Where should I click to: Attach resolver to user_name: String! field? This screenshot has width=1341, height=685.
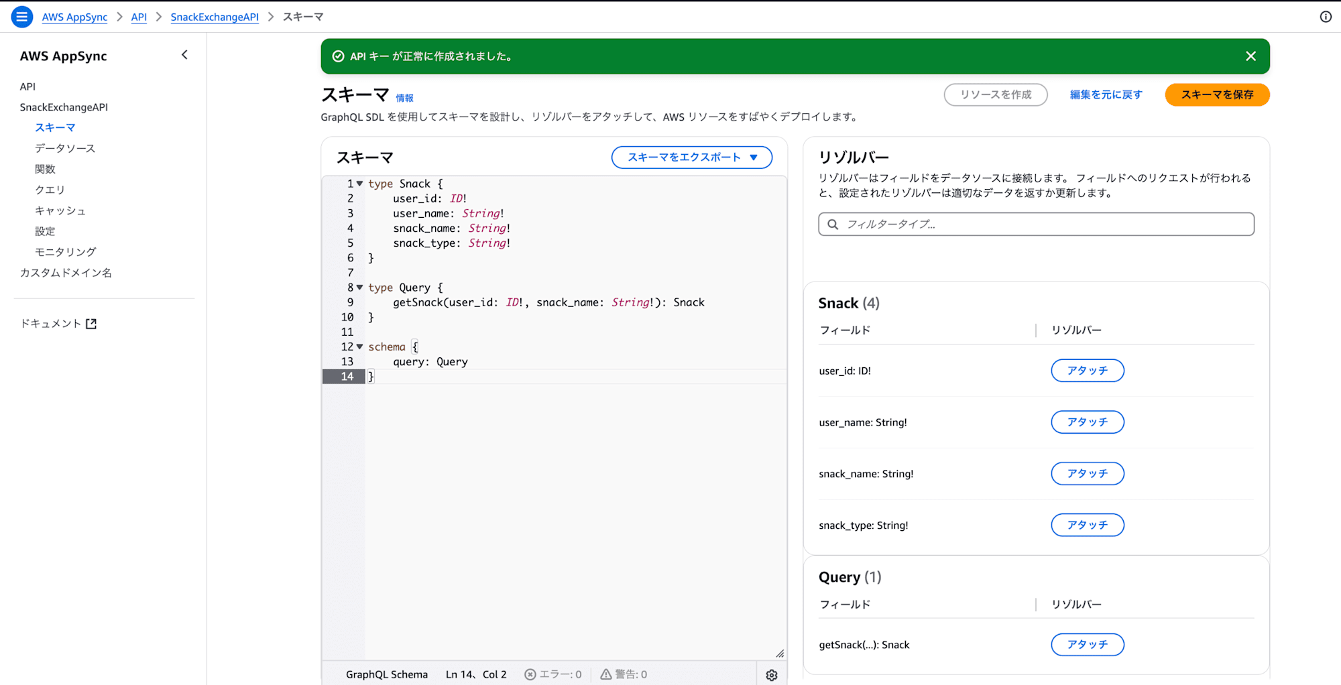[1087, 422]
